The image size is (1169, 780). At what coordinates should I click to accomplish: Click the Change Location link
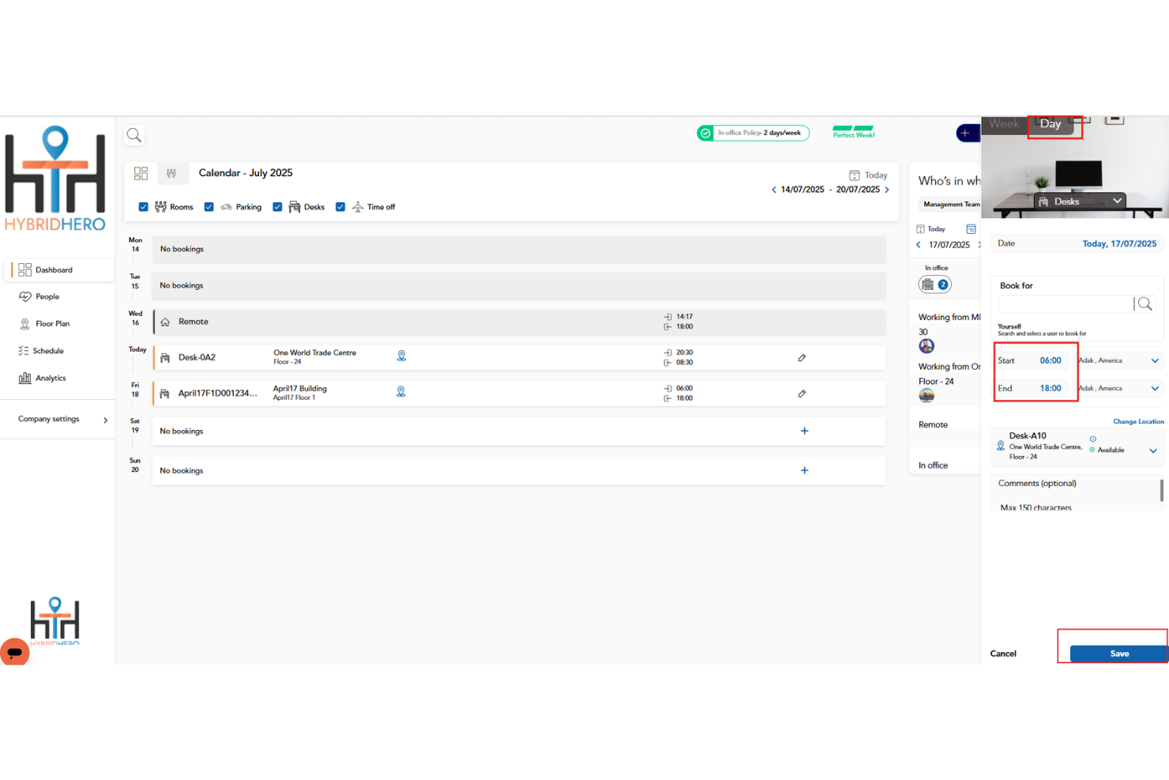(x=1138, y=421)
